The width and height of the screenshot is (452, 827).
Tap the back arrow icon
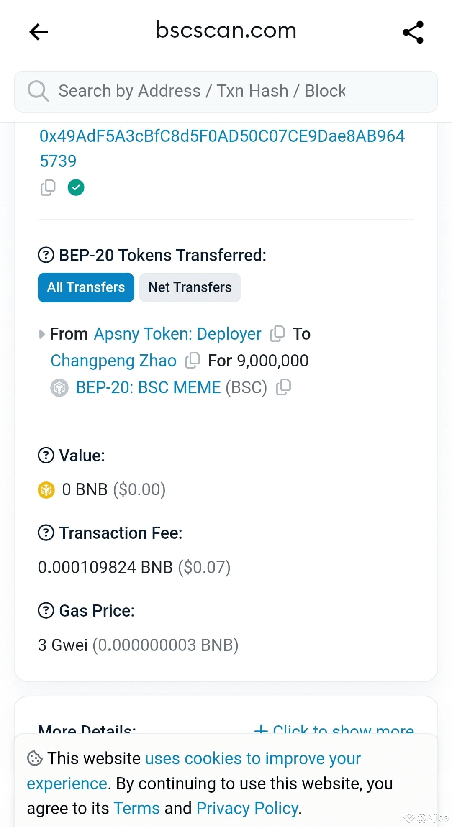pos(39,32)
